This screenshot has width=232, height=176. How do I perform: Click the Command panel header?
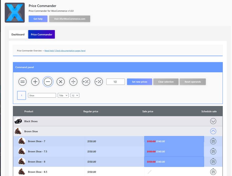[118, 67]
